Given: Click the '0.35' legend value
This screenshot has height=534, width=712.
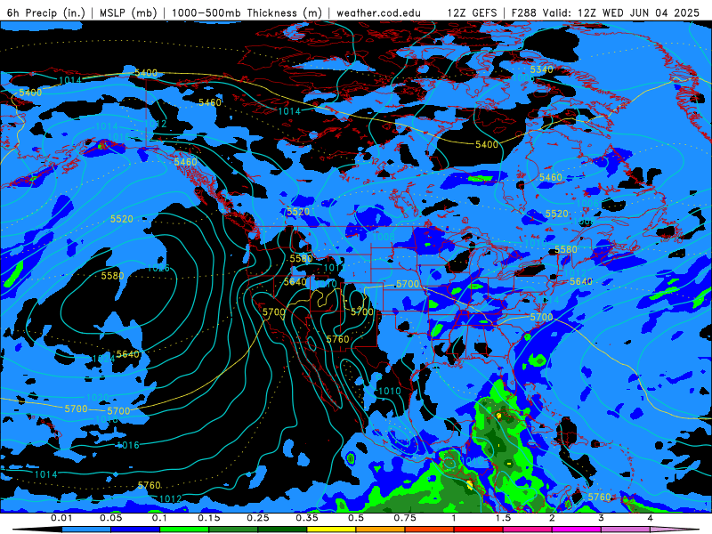Looking at the screenshot, I should coord(307,518).
